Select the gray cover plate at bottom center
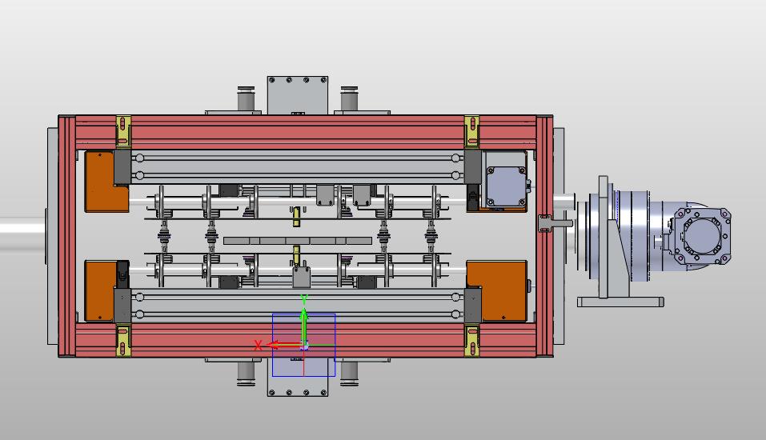 (x=298, y=377)
